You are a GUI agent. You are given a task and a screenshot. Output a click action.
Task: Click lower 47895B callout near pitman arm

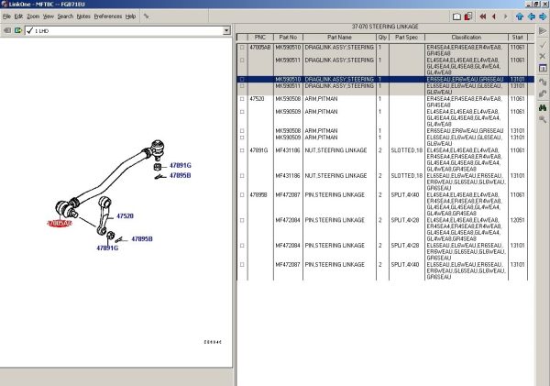(142, 239)
